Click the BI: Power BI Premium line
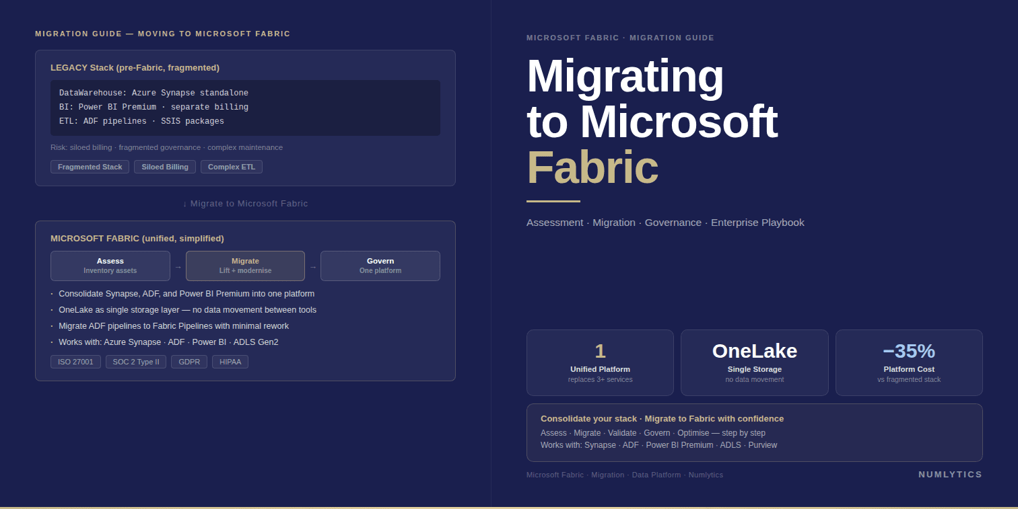The width and height of the screenshot is (1018, 509). (154, 107)
